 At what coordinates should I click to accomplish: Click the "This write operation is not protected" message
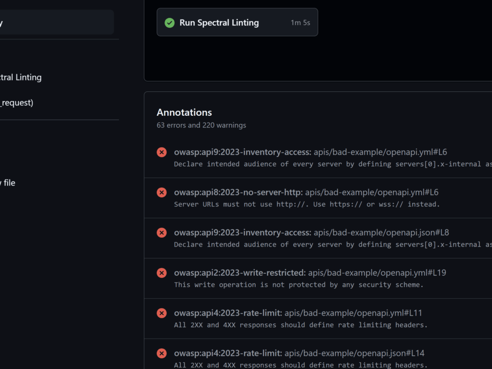click(299, 284)
